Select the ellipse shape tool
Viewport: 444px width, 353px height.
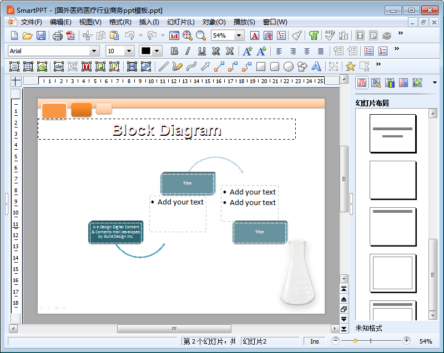point(289,66)
